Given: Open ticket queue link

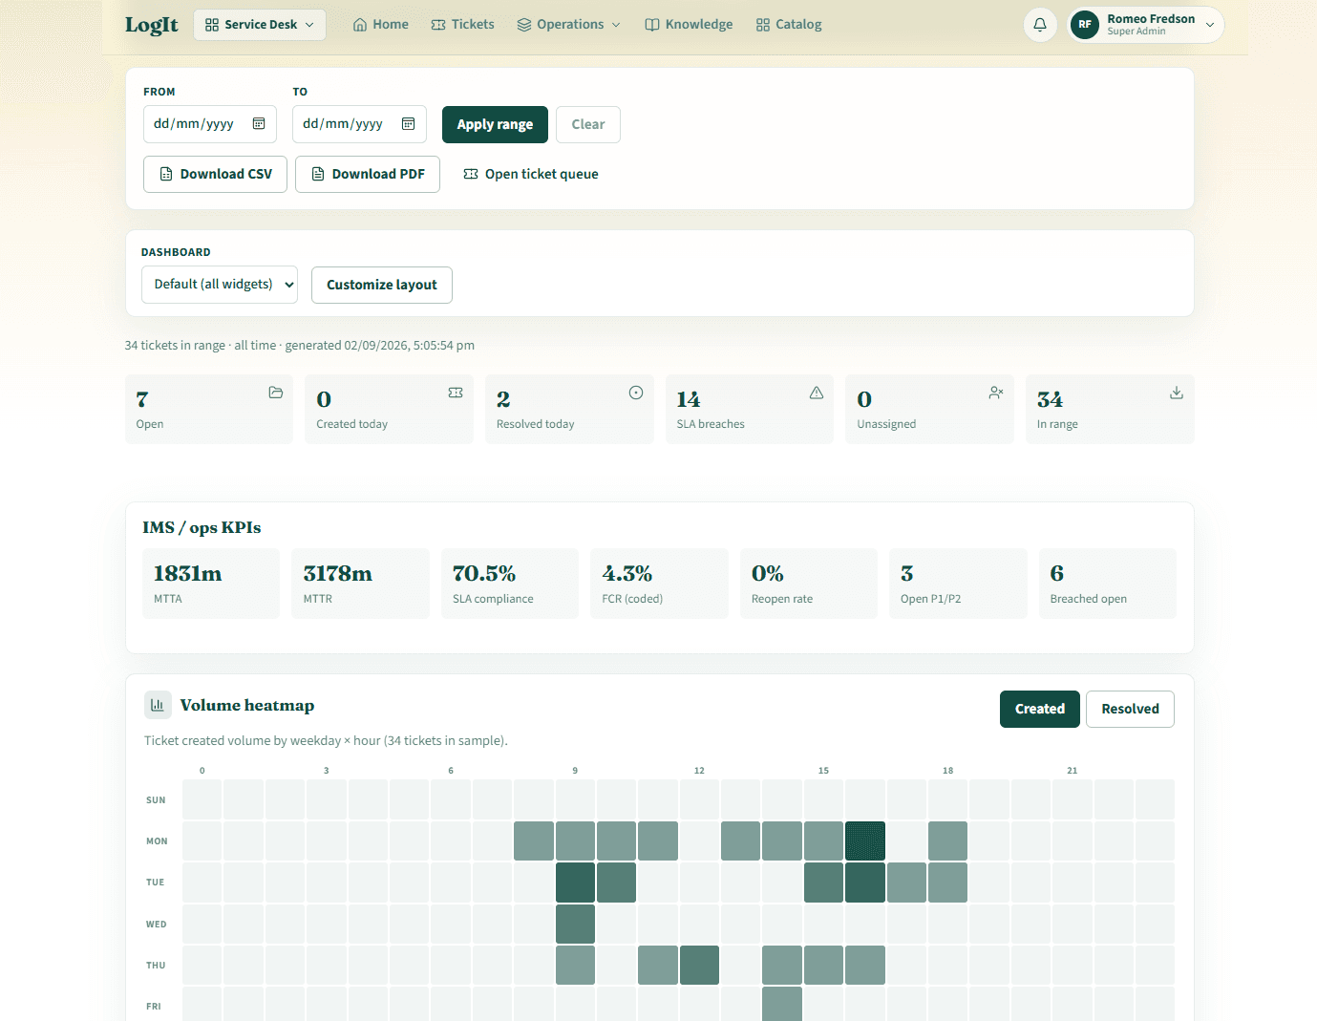Looking at the screenshot, I should coord(531,174).
